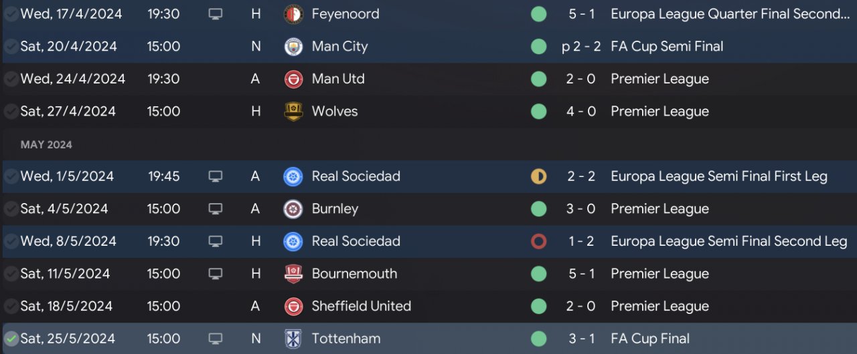Toggle the check circle for the Bournemouth fixture
The image size is (857, 354).
point(11,274)
